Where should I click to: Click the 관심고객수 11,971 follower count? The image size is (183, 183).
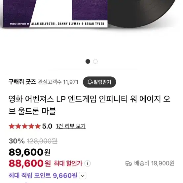pos(58,82)
